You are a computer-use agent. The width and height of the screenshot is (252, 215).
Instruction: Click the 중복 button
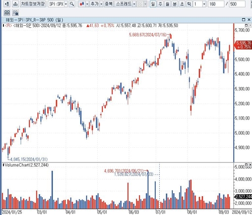point(109,4)
